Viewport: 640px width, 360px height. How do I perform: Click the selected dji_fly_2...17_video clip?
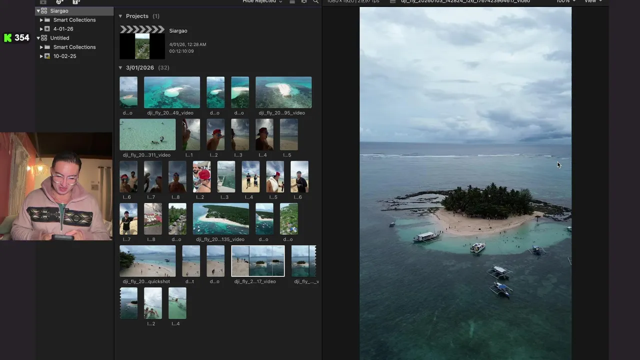click(258, 261)
